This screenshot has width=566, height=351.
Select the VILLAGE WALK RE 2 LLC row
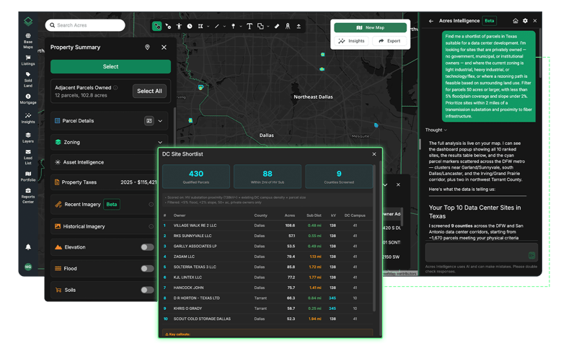click(x=267, y=226)
